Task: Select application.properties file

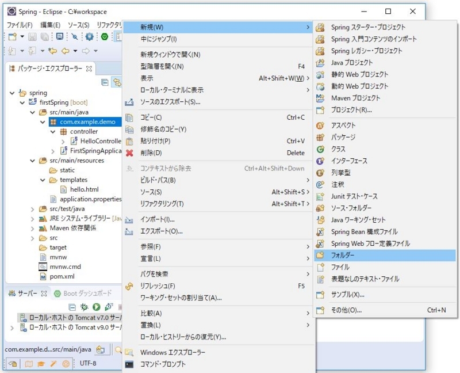Action: [x=91, y=199]
